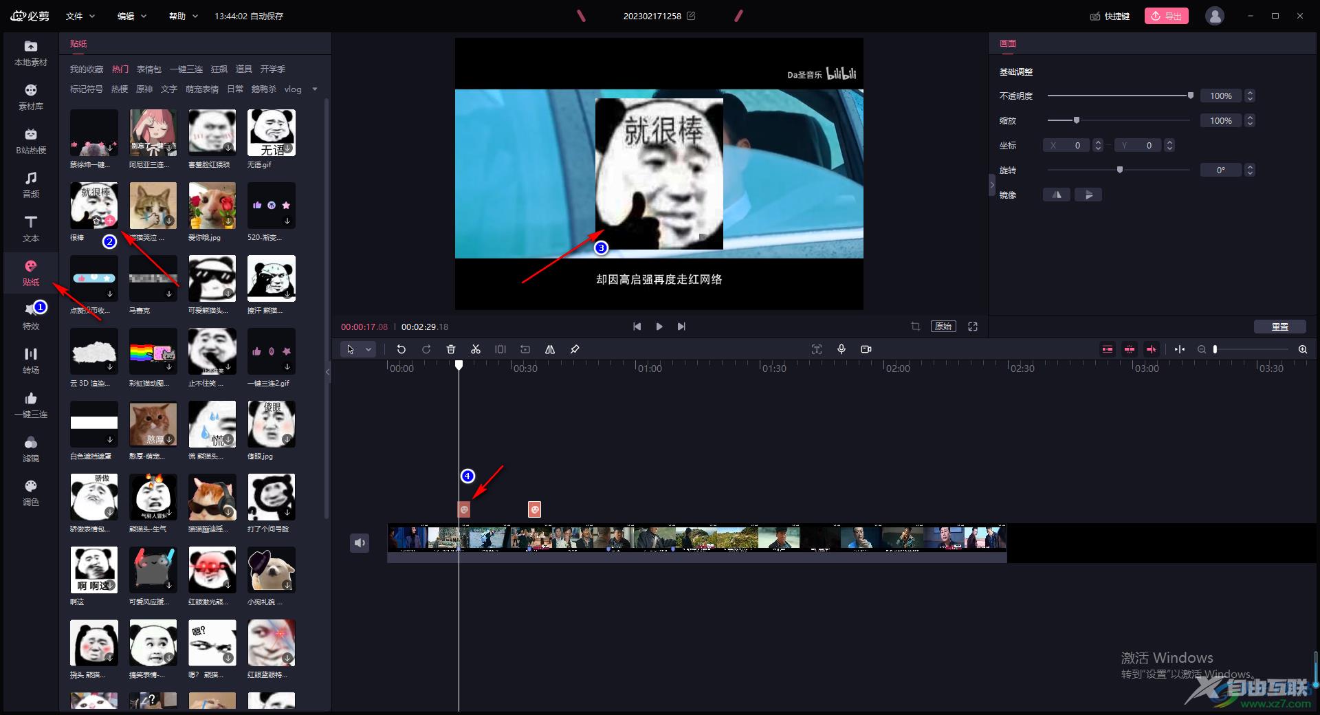Select the second sticker clip on timeline
The width and height of the screenshot is (1320, 715).
click(534, 509)
